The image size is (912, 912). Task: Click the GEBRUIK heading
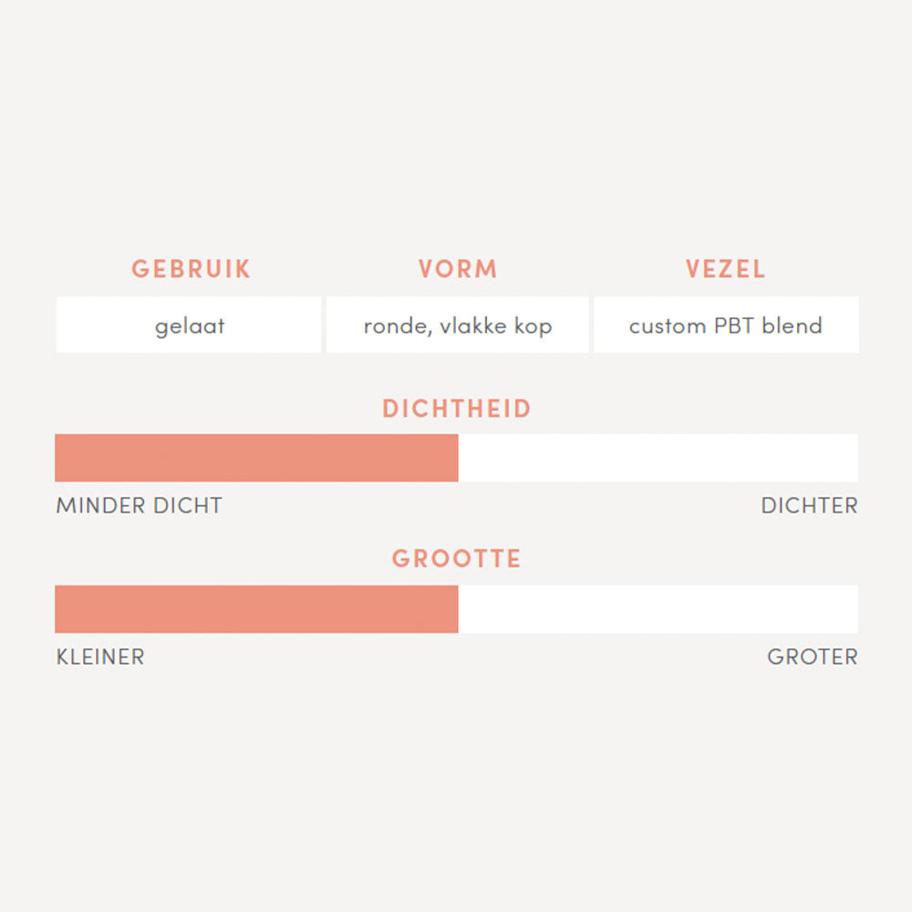pyautogui.click(x=191, y=269)
